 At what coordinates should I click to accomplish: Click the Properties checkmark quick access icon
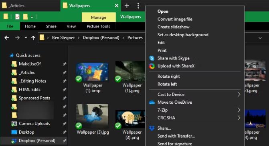17,17
